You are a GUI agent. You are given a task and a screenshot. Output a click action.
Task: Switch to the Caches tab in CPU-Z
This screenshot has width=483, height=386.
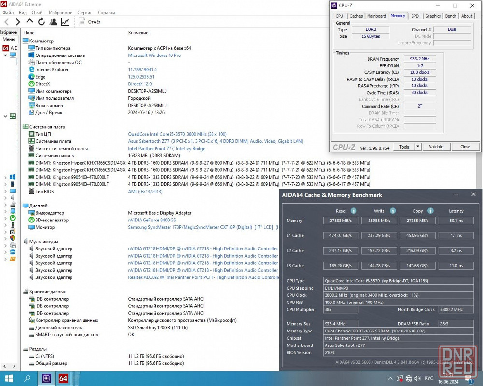tap(356, 16)
